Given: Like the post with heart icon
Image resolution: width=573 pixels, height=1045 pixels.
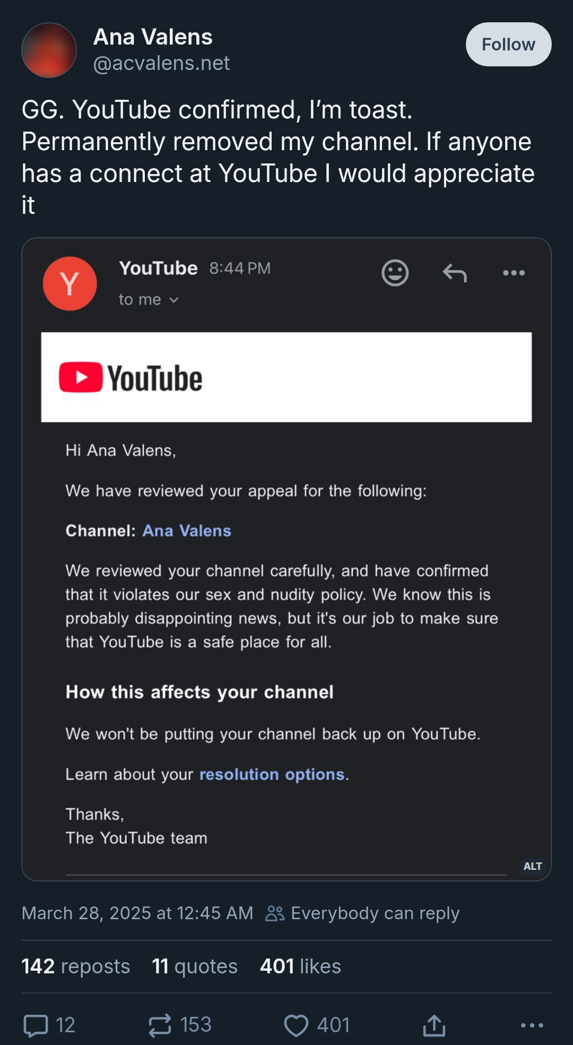Looking at the screenshot, I should pyautogui.click(x=296, y=1025).
